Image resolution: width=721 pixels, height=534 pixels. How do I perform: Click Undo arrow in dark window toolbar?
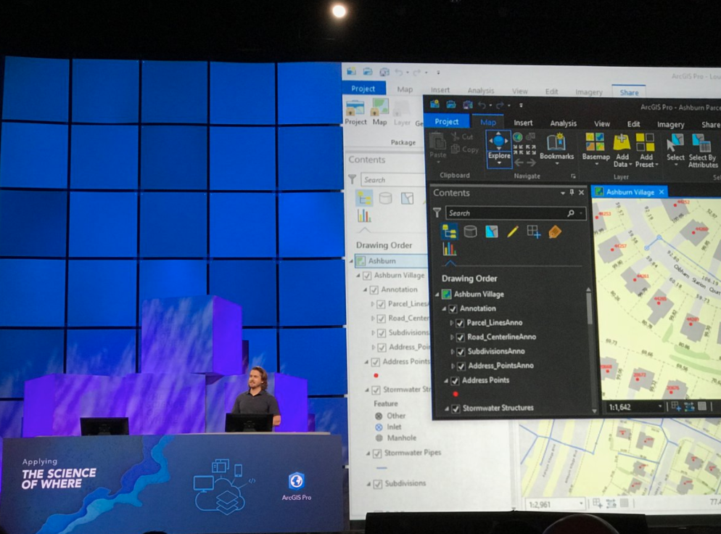[482, 105]
